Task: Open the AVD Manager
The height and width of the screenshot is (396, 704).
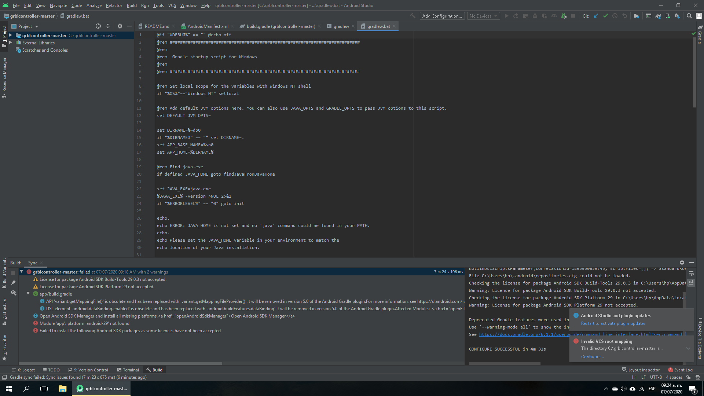Action: click(667, 16)
